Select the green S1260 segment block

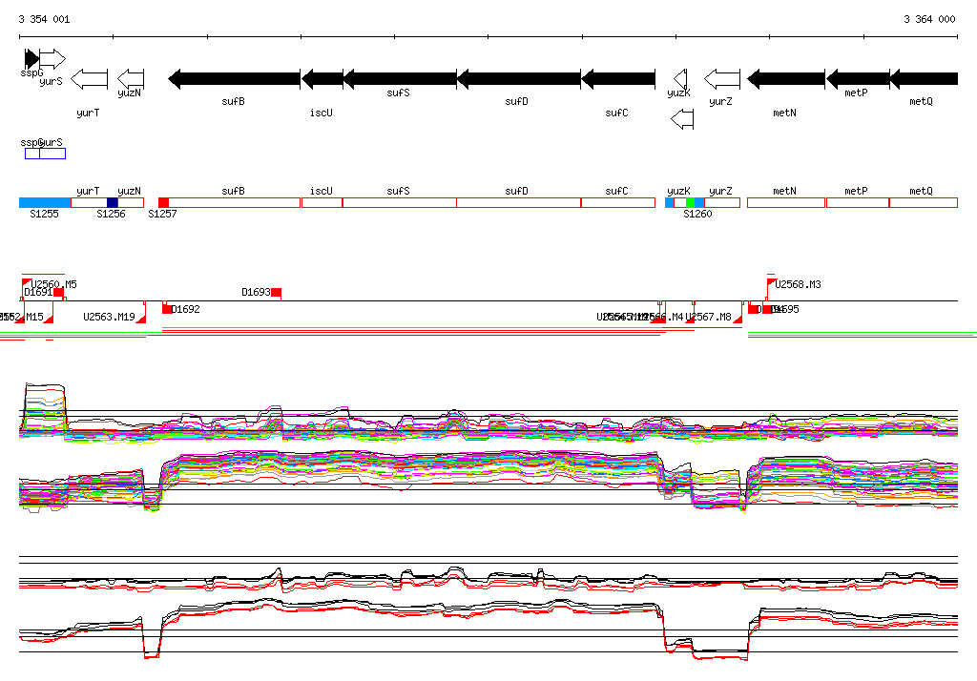tap(690, 202)
